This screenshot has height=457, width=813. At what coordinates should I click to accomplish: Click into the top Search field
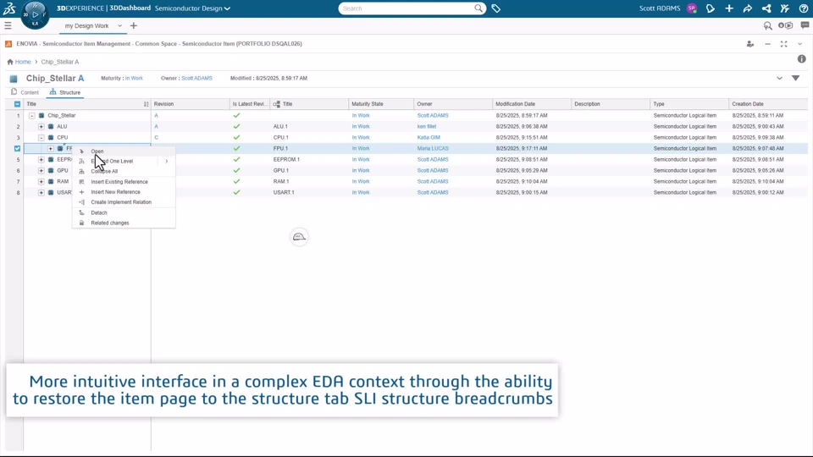point(406,8)
